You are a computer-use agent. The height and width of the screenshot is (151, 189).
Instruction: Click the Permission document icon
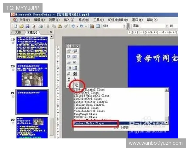(x=34, y=26)
